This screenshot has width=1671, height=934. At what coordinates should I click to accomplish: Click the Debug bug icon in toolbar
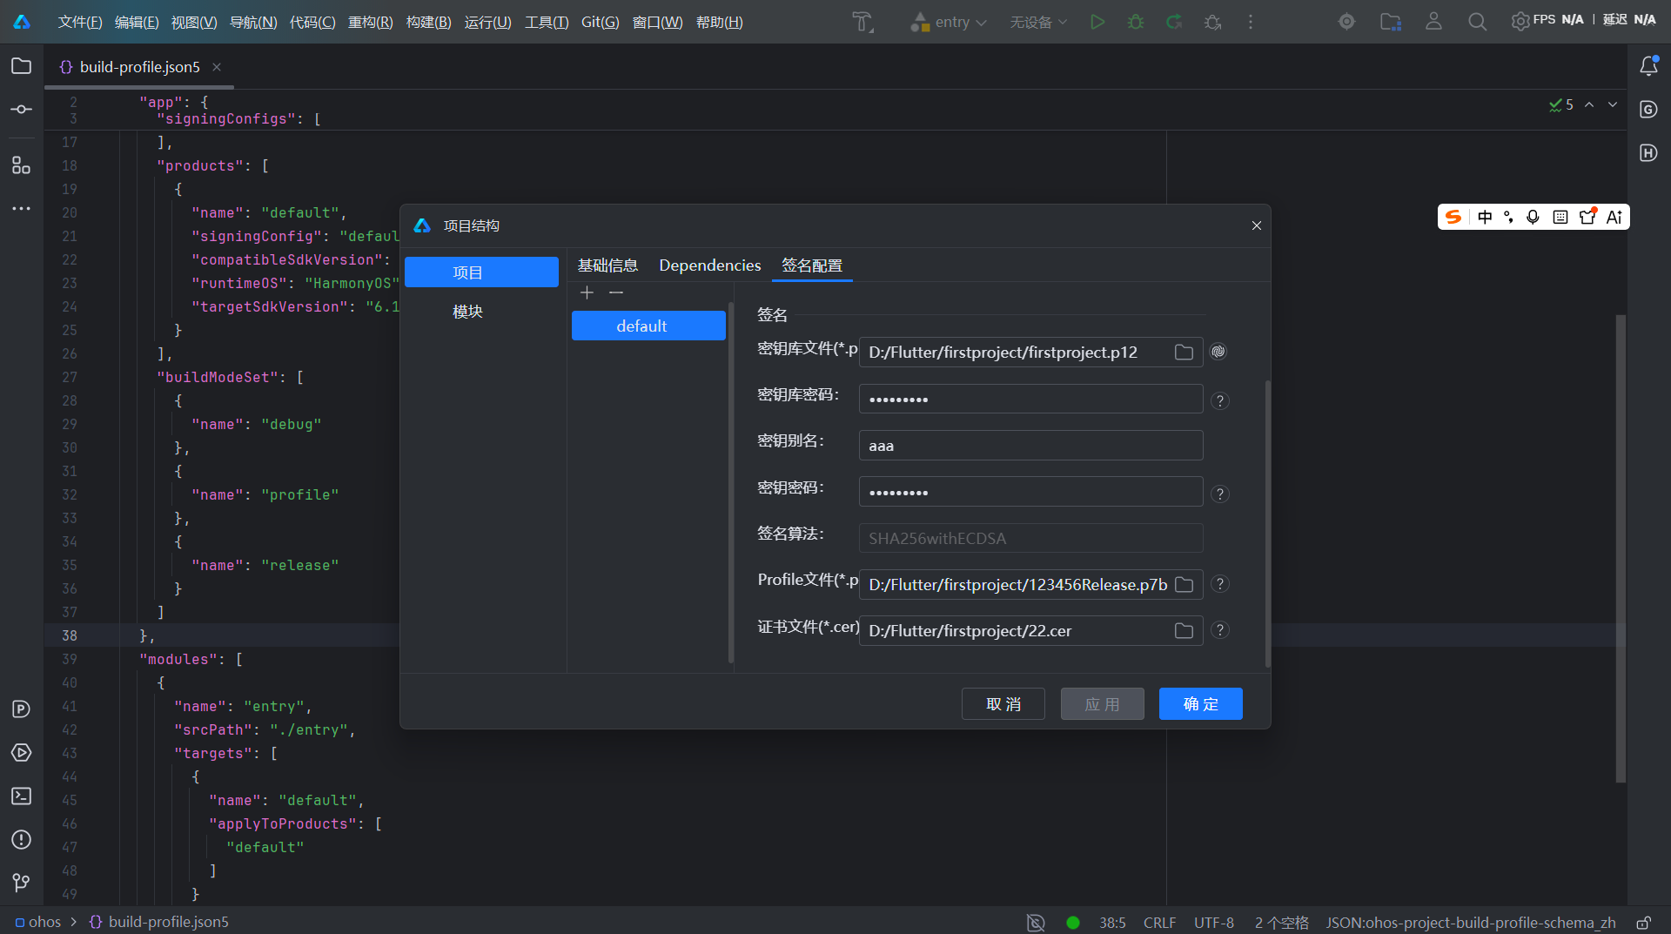[1136, 22]
